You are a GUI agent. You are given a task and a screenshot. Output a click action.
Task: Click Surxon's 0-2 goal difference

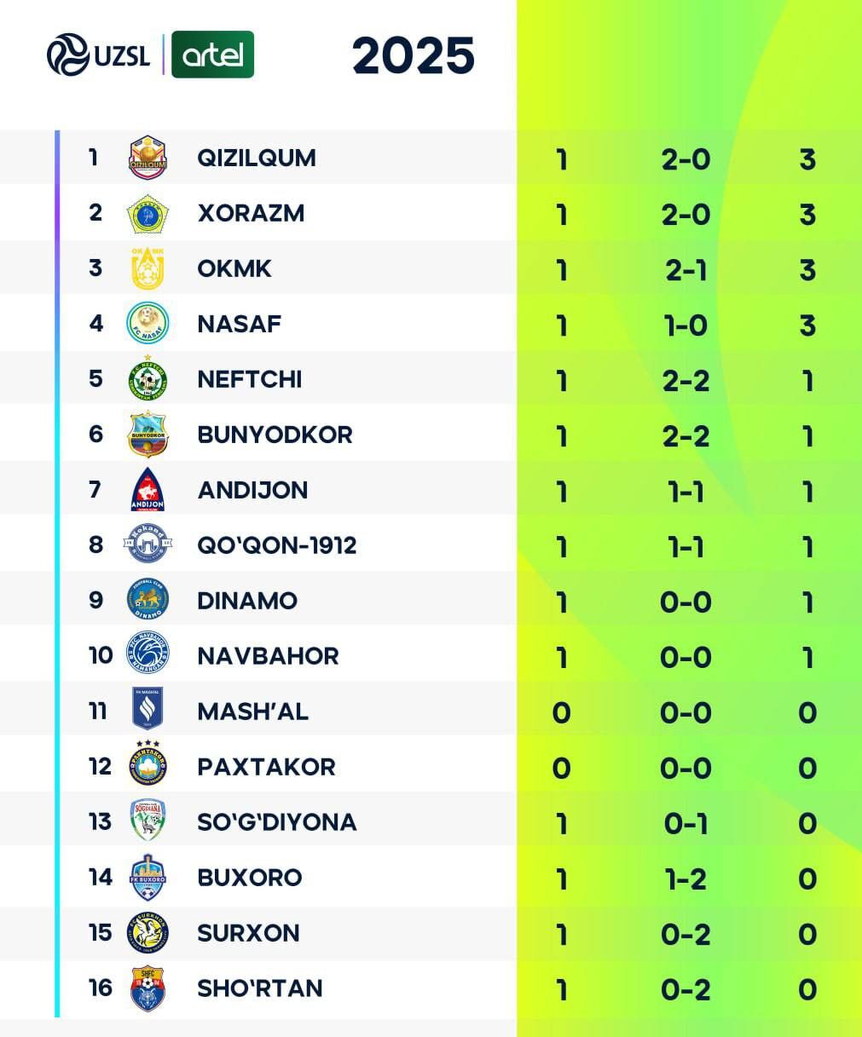coord(686,935)
